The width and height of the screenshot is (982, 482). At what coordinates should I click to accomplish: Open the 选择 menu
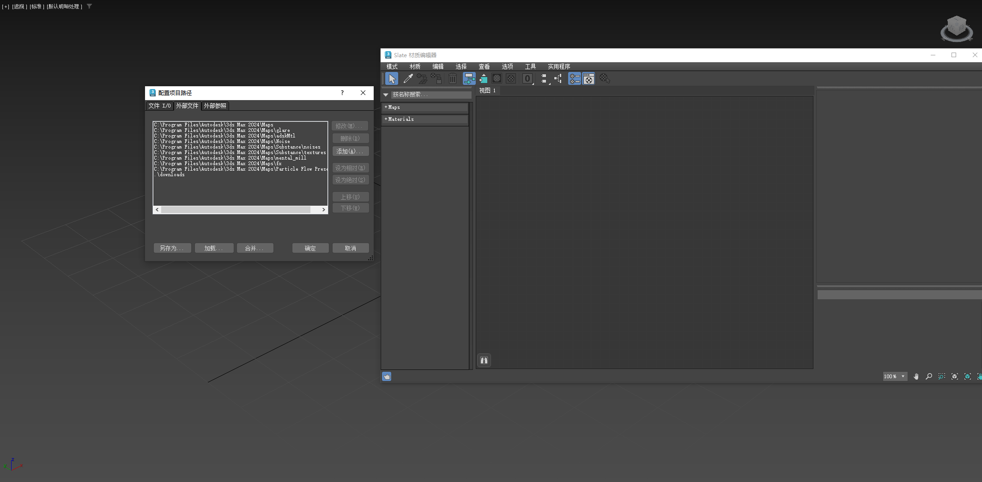click(x=461, y=66)
